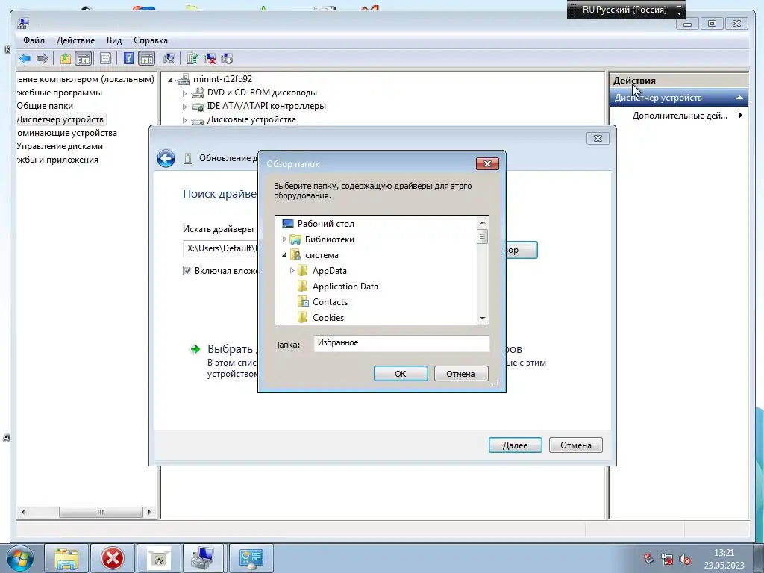Expand Дисковые устройства category
The width and height of the screenshot is (764, 573).
(185, 120)
